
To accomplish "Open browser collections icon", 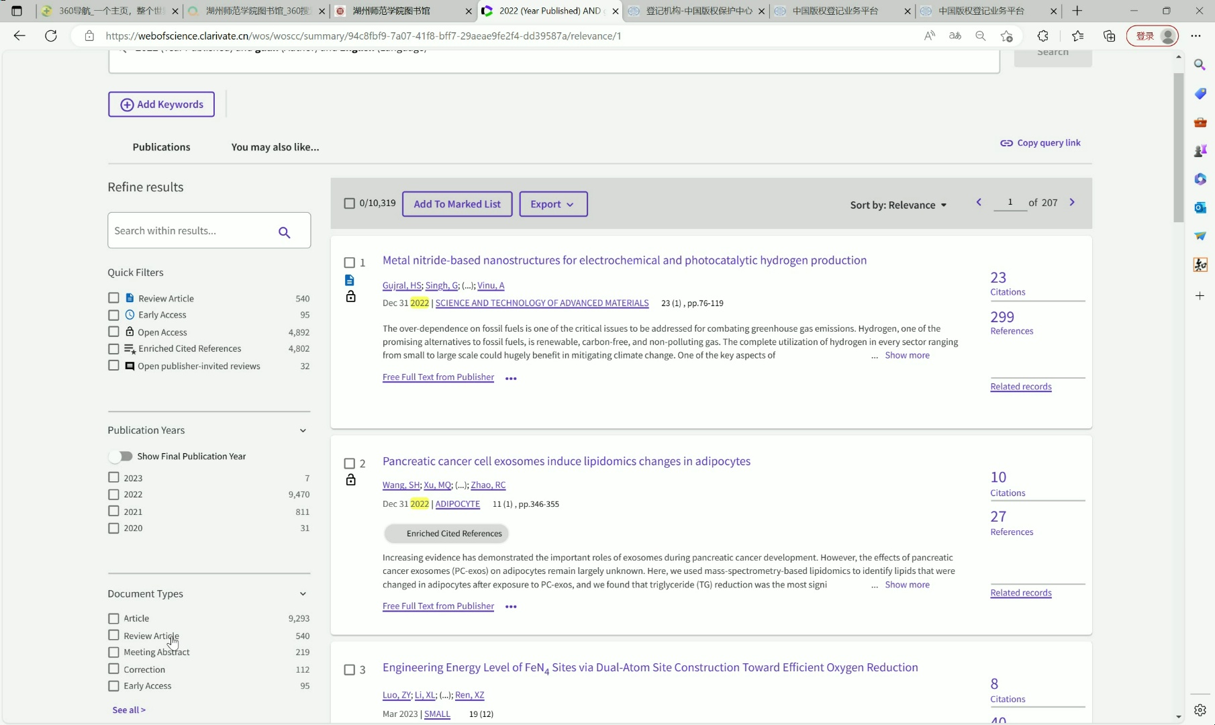I will tap(1109, 36).
